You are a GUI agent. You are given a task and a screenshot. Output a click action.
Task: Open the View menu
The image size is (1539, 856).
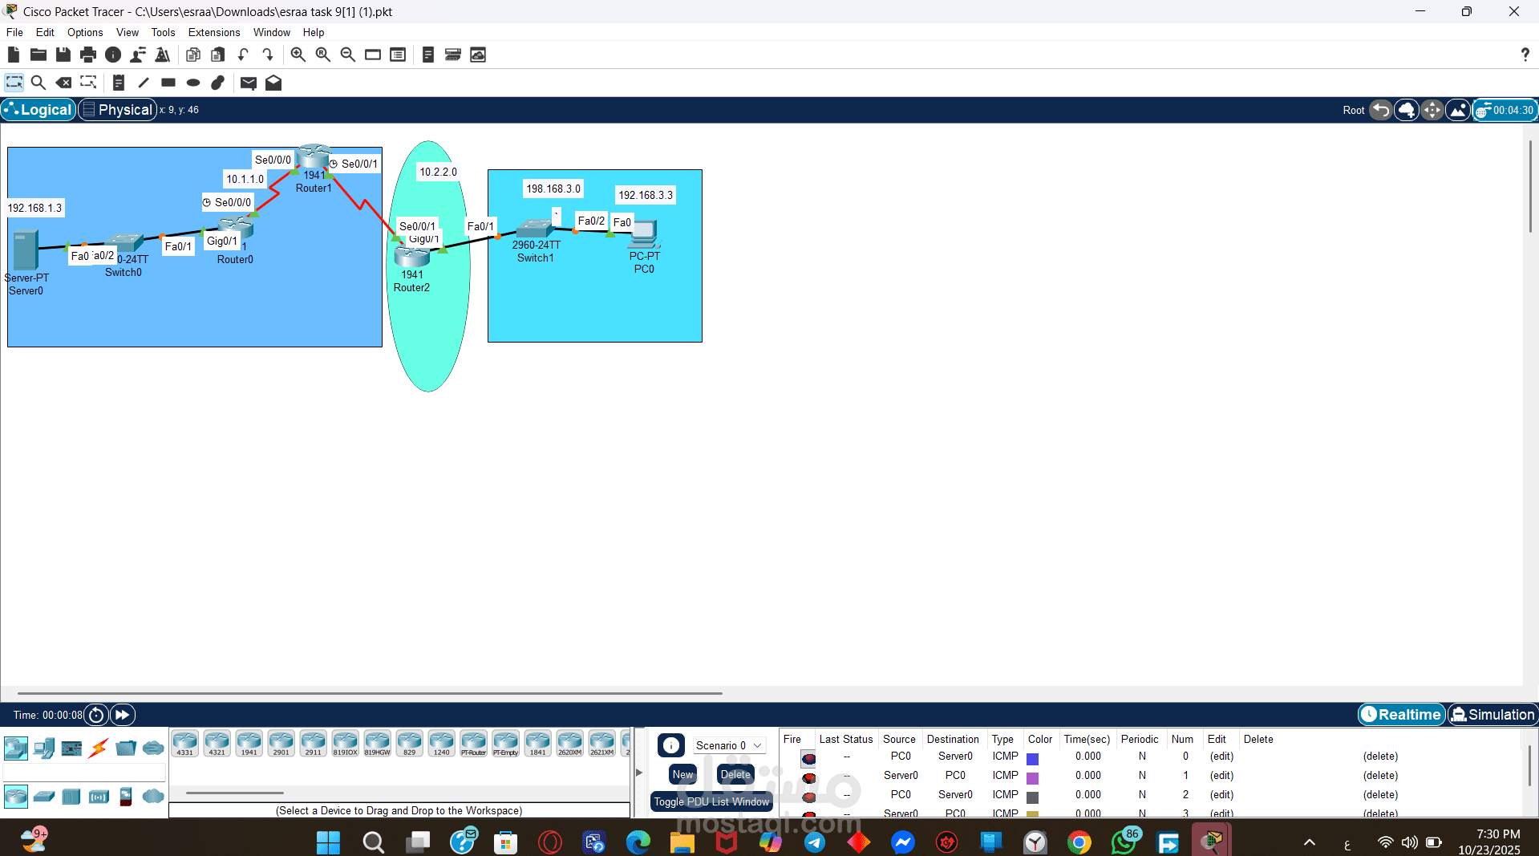128,32
